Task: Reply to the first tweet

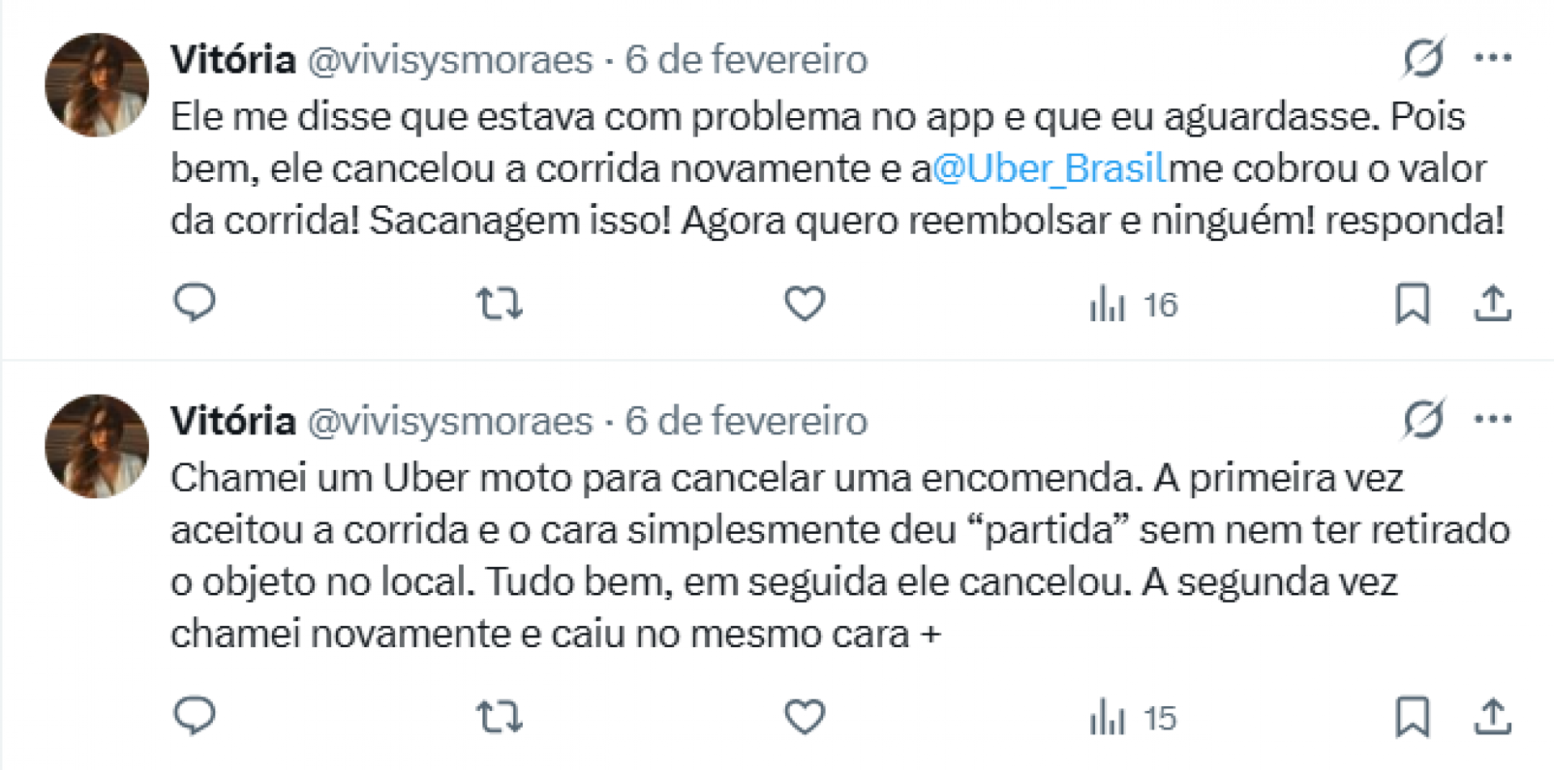Action: point(194,303)
